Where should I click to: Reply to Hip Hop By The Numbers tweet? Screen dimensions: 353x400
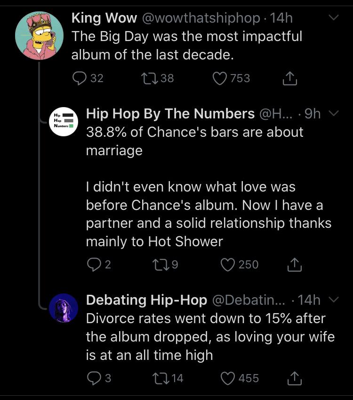click(94, 265)
